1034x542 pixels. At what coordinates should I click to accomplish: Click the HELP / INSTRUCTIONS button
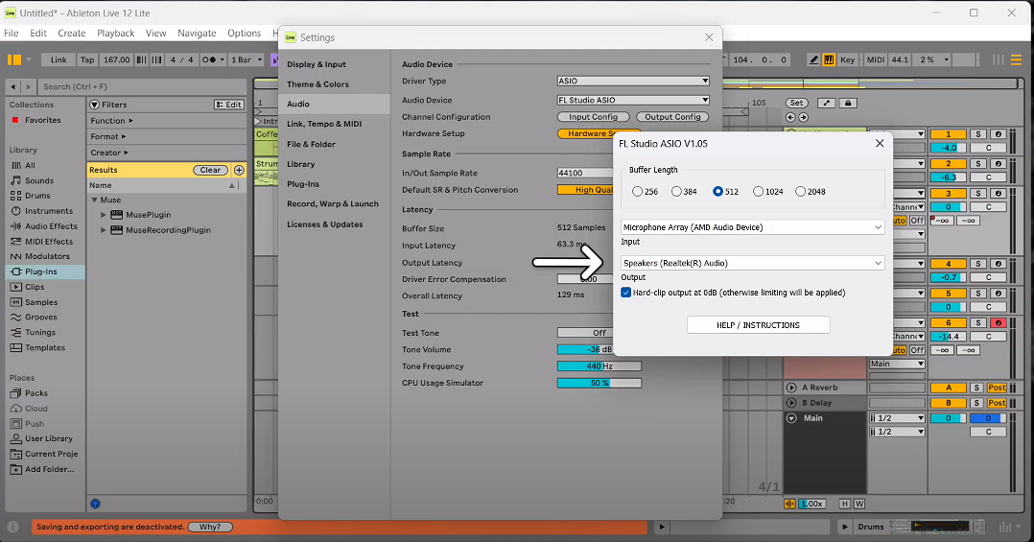click(758, 325)
